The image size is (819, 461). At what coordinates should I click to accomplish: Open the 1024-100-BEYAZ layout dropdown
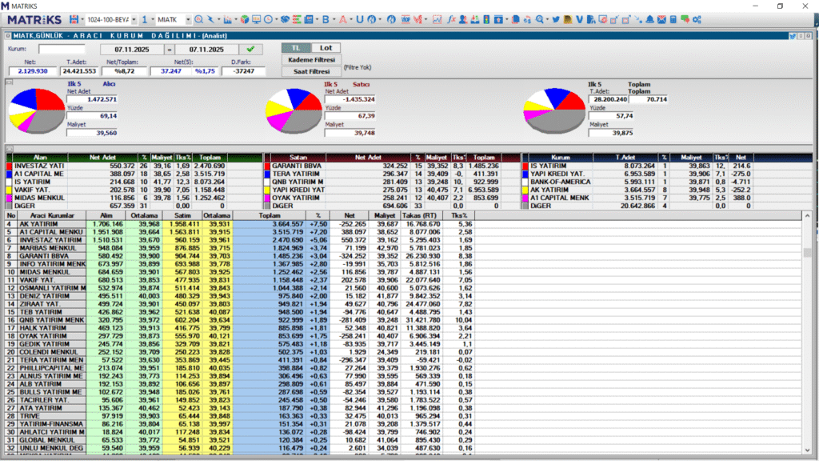click(134, 18)
